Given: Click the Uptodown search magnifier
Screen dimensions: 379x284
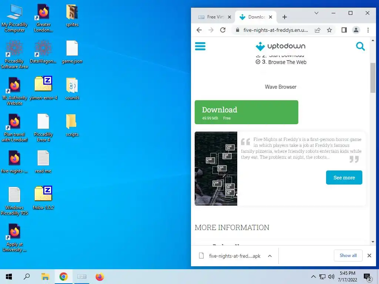Looking at the screenshot, I should [360, 46].
